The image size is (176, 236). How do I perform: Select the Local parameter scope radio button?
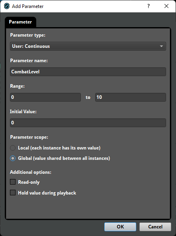[13, 148]
